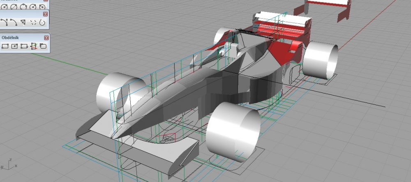Screen dimensions: 411x182
Task: Select the last circle tool in the circle toolbar
Action: pos(42,7)
